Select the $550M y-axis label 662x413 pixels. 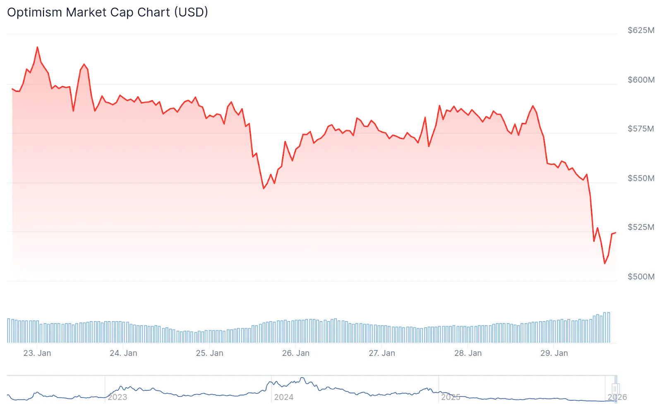[x=641, y=178]
